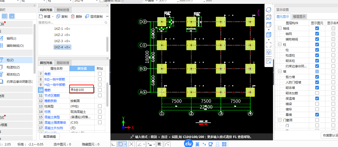Open the 新建 dropdown arrow

(53, 17)
